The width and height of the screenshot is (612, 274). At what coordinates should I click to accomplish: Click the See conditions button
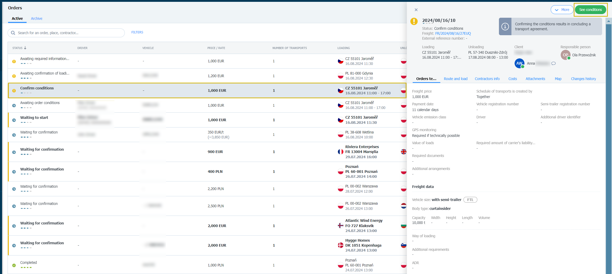(590, 10)
